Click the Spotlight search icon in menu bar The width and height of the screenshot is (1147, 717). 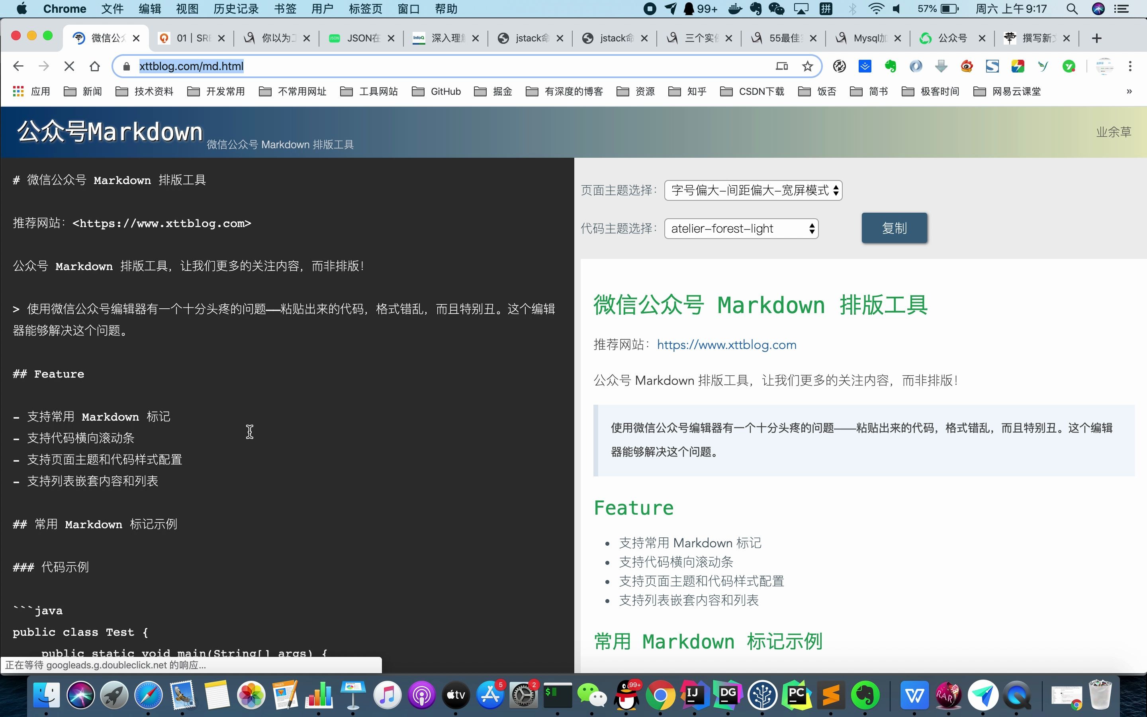pos(1072,8)
